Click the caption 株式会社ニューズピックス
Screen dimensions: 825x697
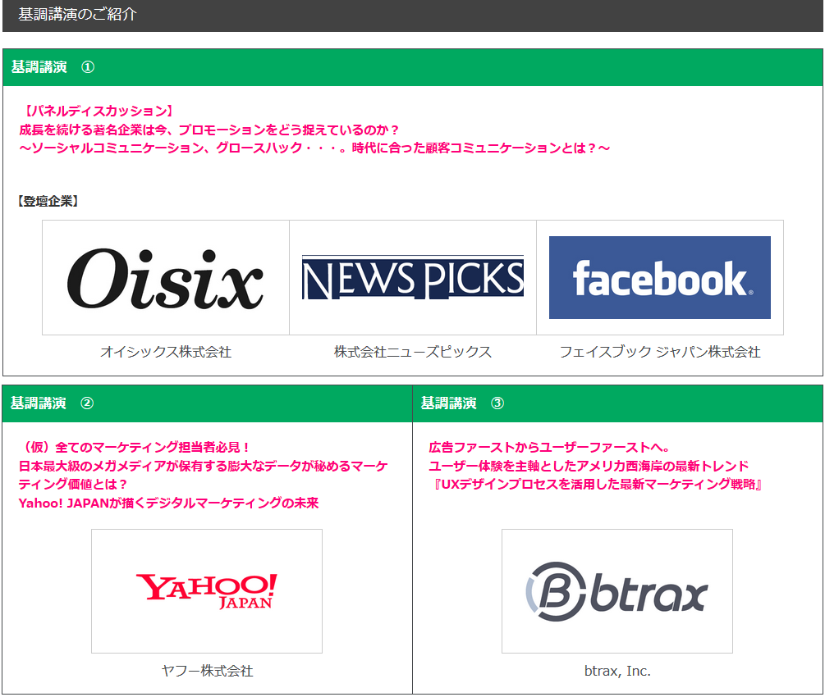point(413,352)
